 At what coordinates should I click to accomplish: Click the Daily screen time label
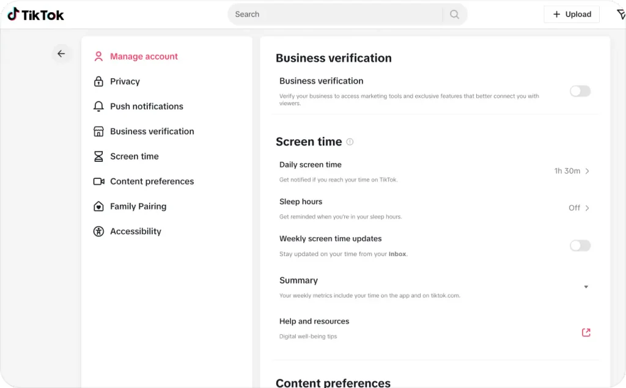coord(310,164)
